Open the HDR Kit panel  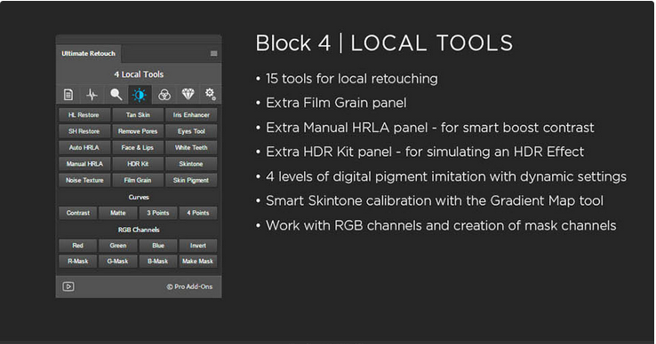[138, 164]
